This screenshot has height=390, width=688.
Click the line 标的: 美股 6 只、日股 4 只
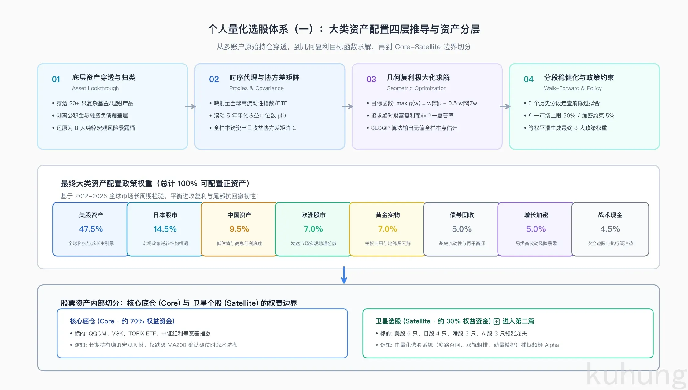(451, 333)
